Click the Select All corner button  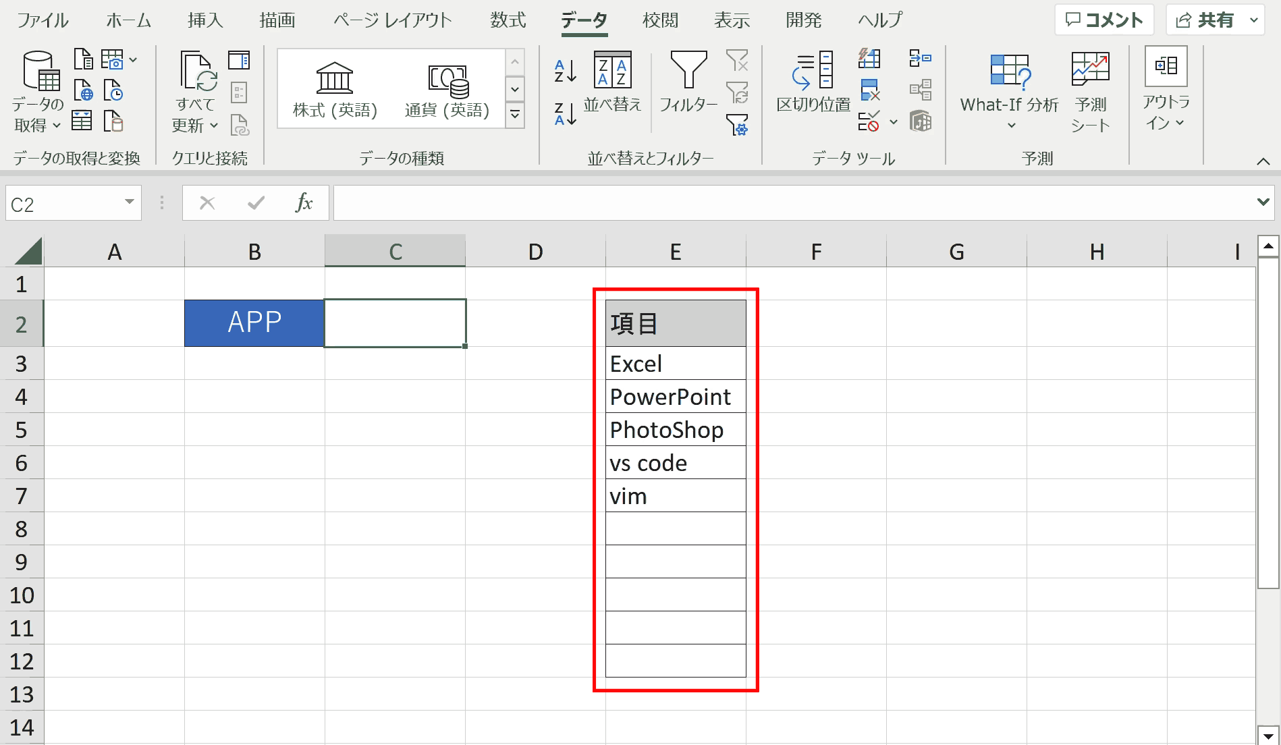[28, 251]
